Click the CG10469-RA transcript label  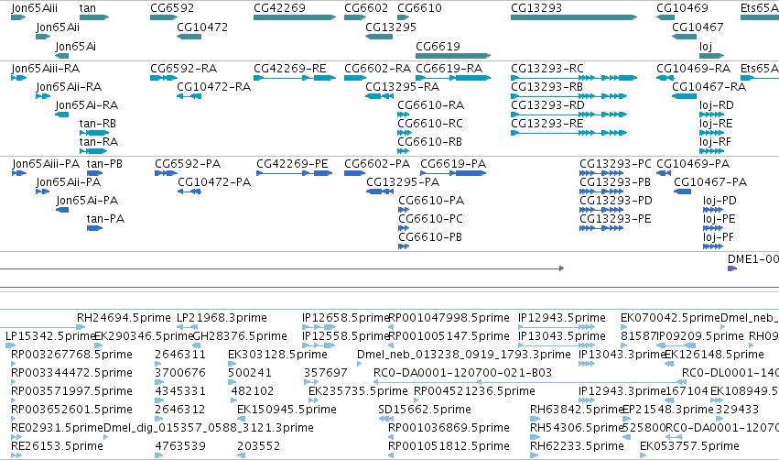[693, 69]
